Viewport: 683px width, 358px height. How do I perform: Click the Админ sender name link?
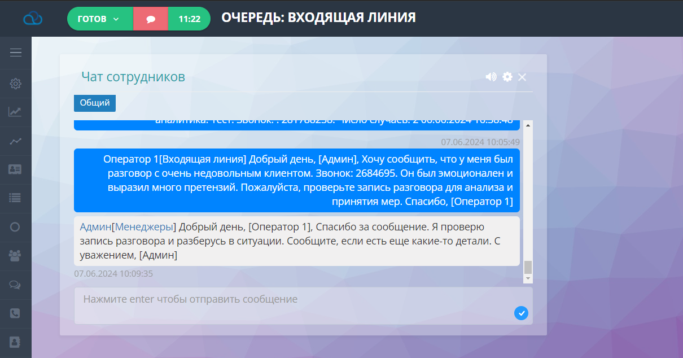(95, 227)
